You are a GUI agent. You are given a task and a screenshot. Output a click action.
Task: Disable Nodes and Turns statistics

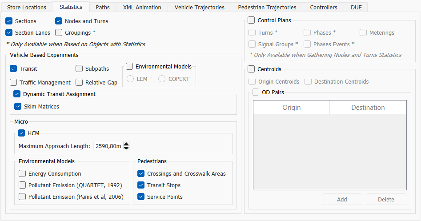59,21
